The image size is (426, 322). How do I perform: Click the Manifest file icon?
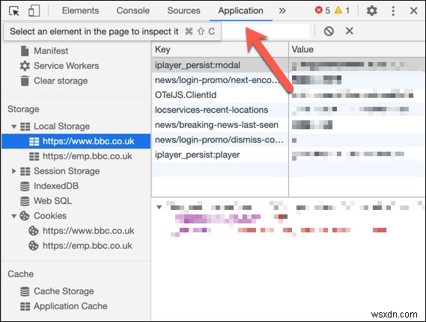point(25,51)
